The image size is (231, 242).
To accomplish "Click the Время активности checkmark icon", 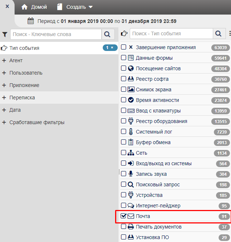I will point(131,100).
